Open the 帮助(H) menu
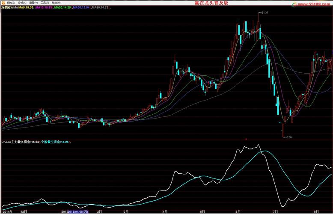The height and width of the screenshot is (214, 333). click(56, 3)
